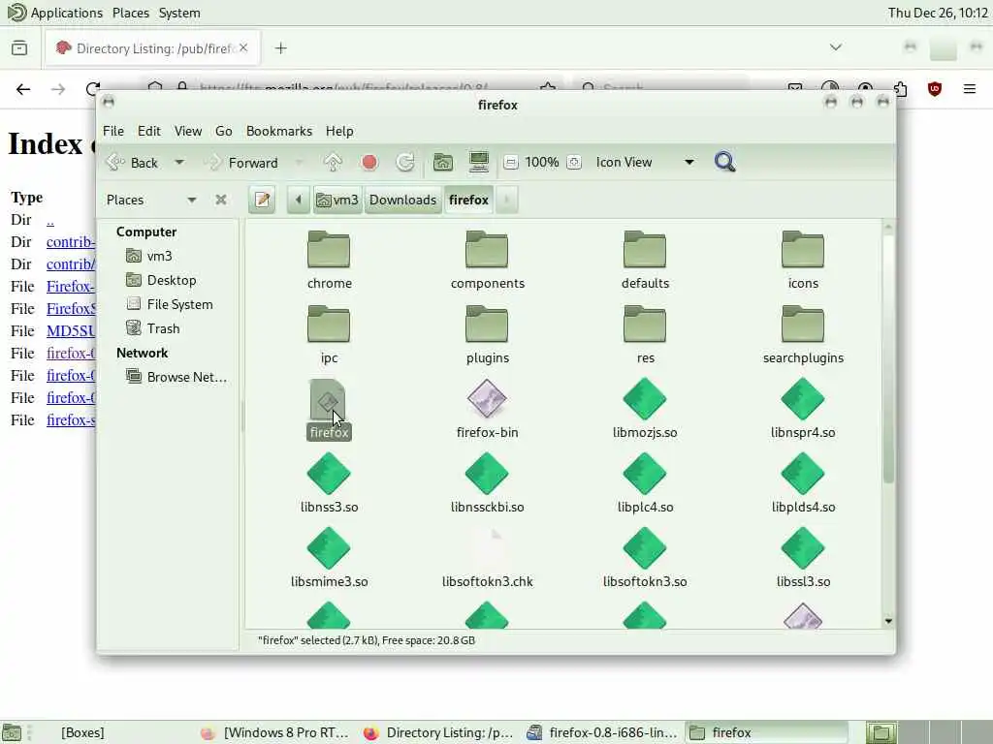This screenshot has width=993, height=744.
Task: Open the browser tab list chevron
Action: coord(835,47)
